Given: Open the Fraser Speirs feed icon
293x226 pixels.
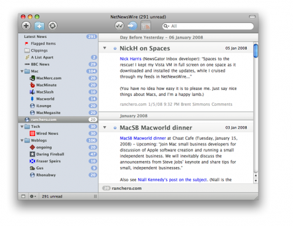Looking at the screenshot, I should coord(32,161).
